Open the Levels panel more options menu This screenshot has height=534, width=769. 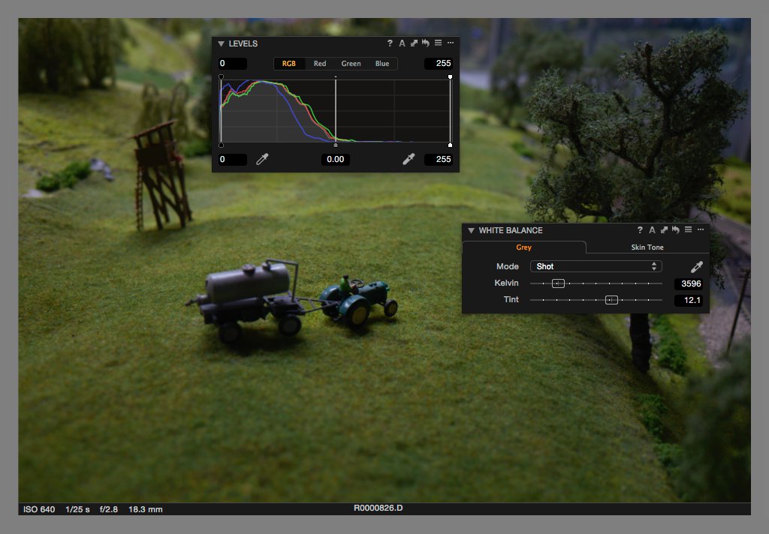451,43
